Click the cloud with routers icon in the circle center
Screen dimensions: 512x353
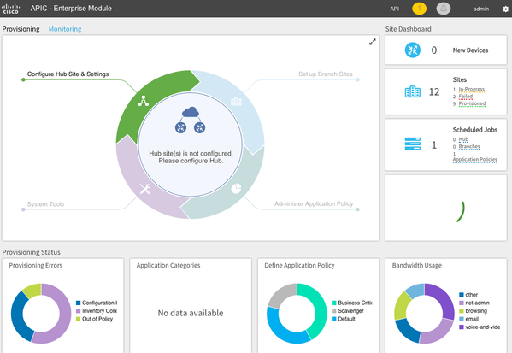tap(191, 120)
